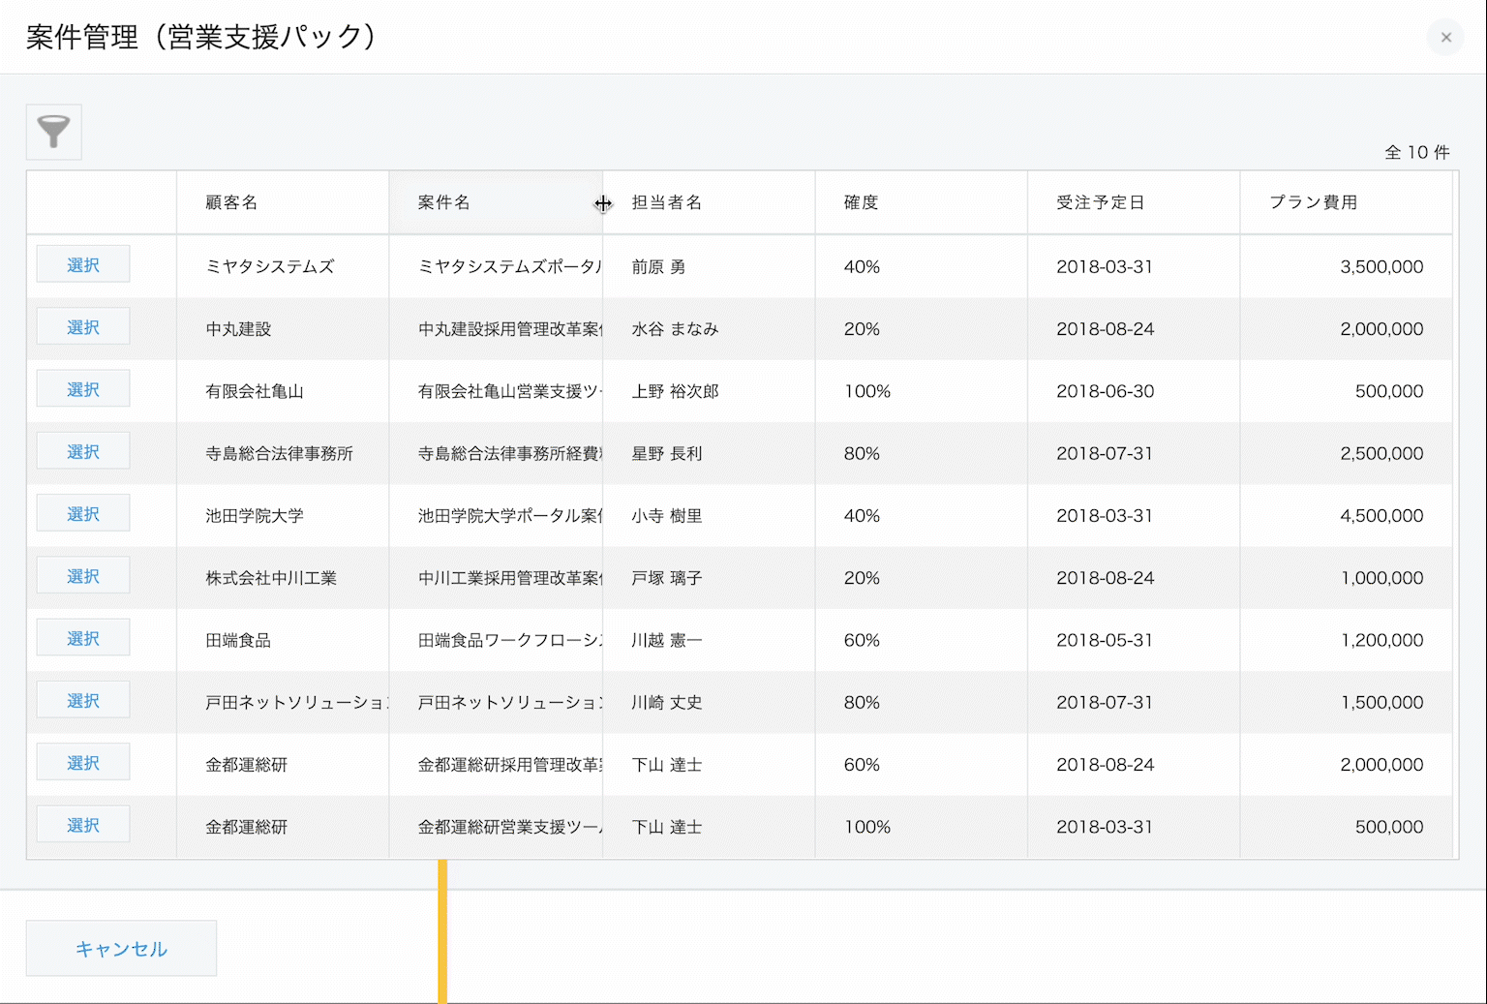Select the 田端食品 workflow deal
The height and width of the screenshot is (1004, 1487).
[82, 637]
